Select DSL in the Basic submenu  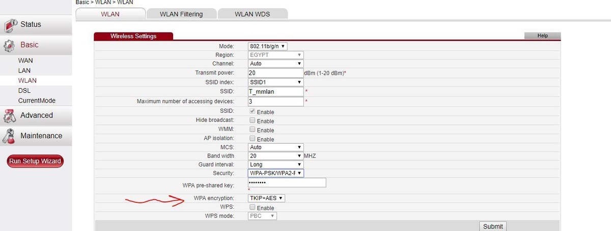click(24, 90)
